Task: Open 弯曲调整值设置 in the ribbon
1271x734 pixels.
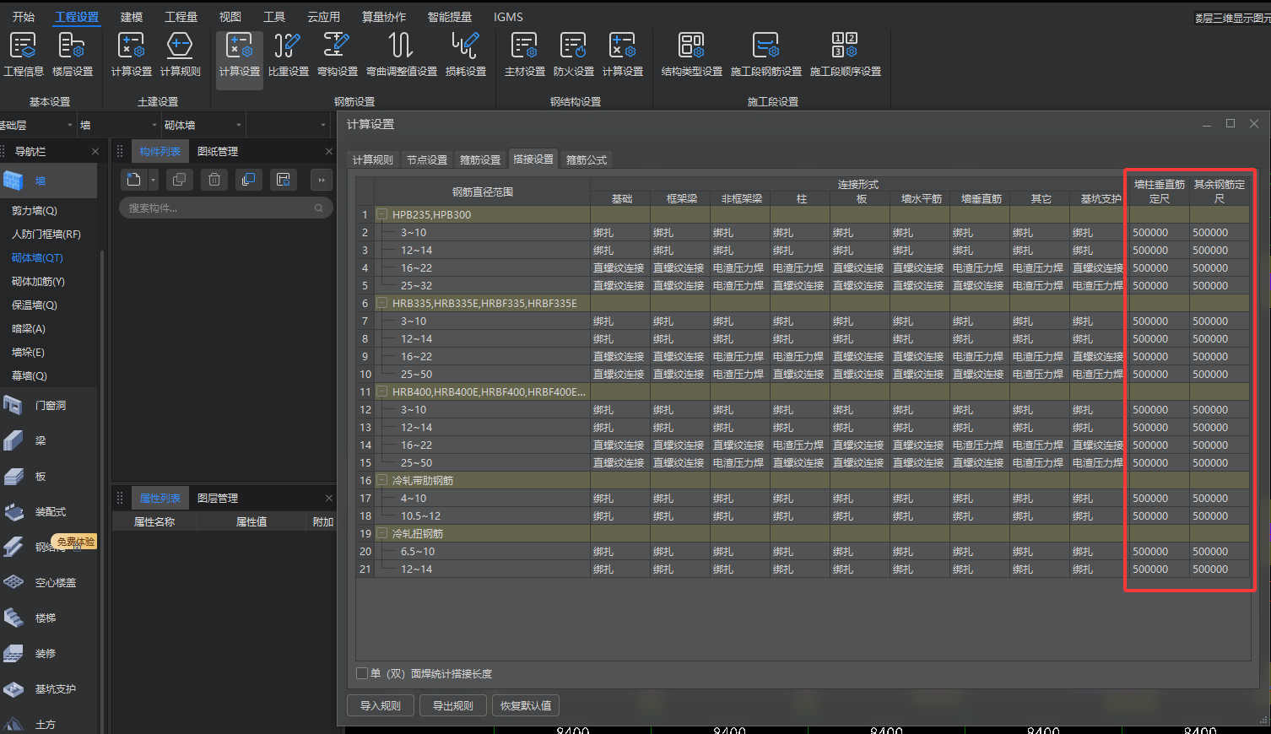Action: (x=402, y=55)
